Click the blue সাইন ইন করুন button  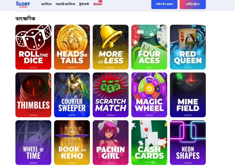point(164,4)
